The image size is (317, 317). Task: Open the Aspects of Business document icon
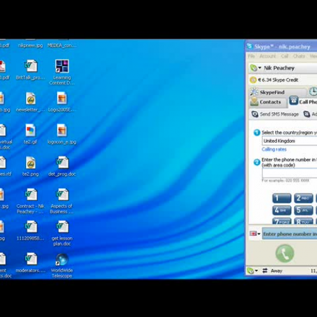(x=62, y=195)
